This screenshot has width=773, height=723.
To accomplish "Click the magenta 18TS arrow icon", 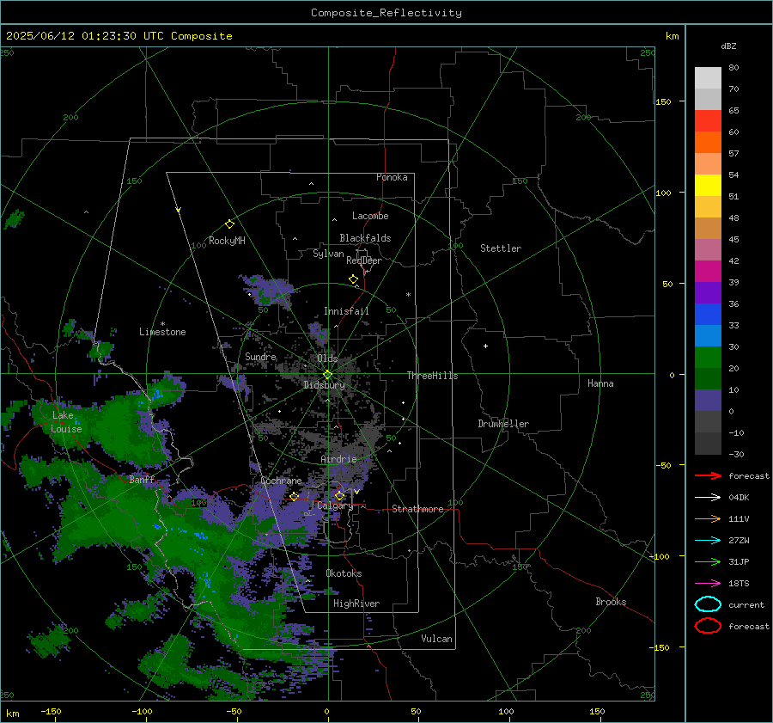I will (x=708, y=584).
